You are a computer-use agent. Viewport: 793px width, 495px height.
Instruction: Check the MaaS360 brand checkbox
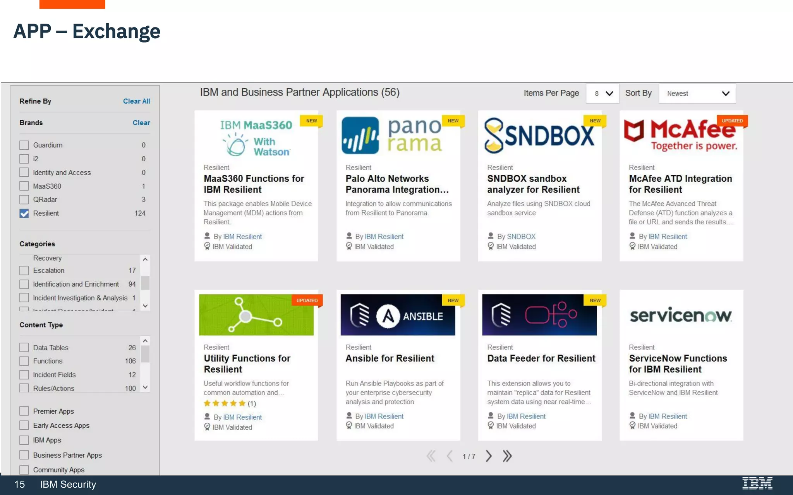point(24,186)
